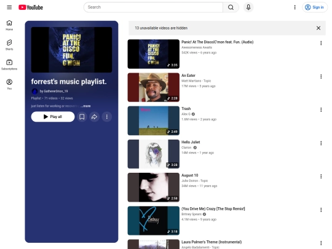The height and width of the screenshot is (249, 332).
Task: Click the Play all button
Action: point(53,117)
